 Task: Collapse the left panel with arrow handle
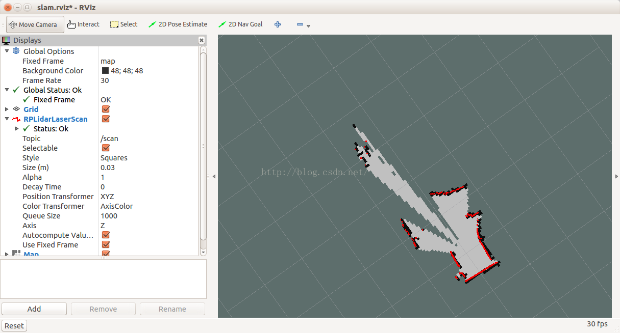click(x=214, y=176)
